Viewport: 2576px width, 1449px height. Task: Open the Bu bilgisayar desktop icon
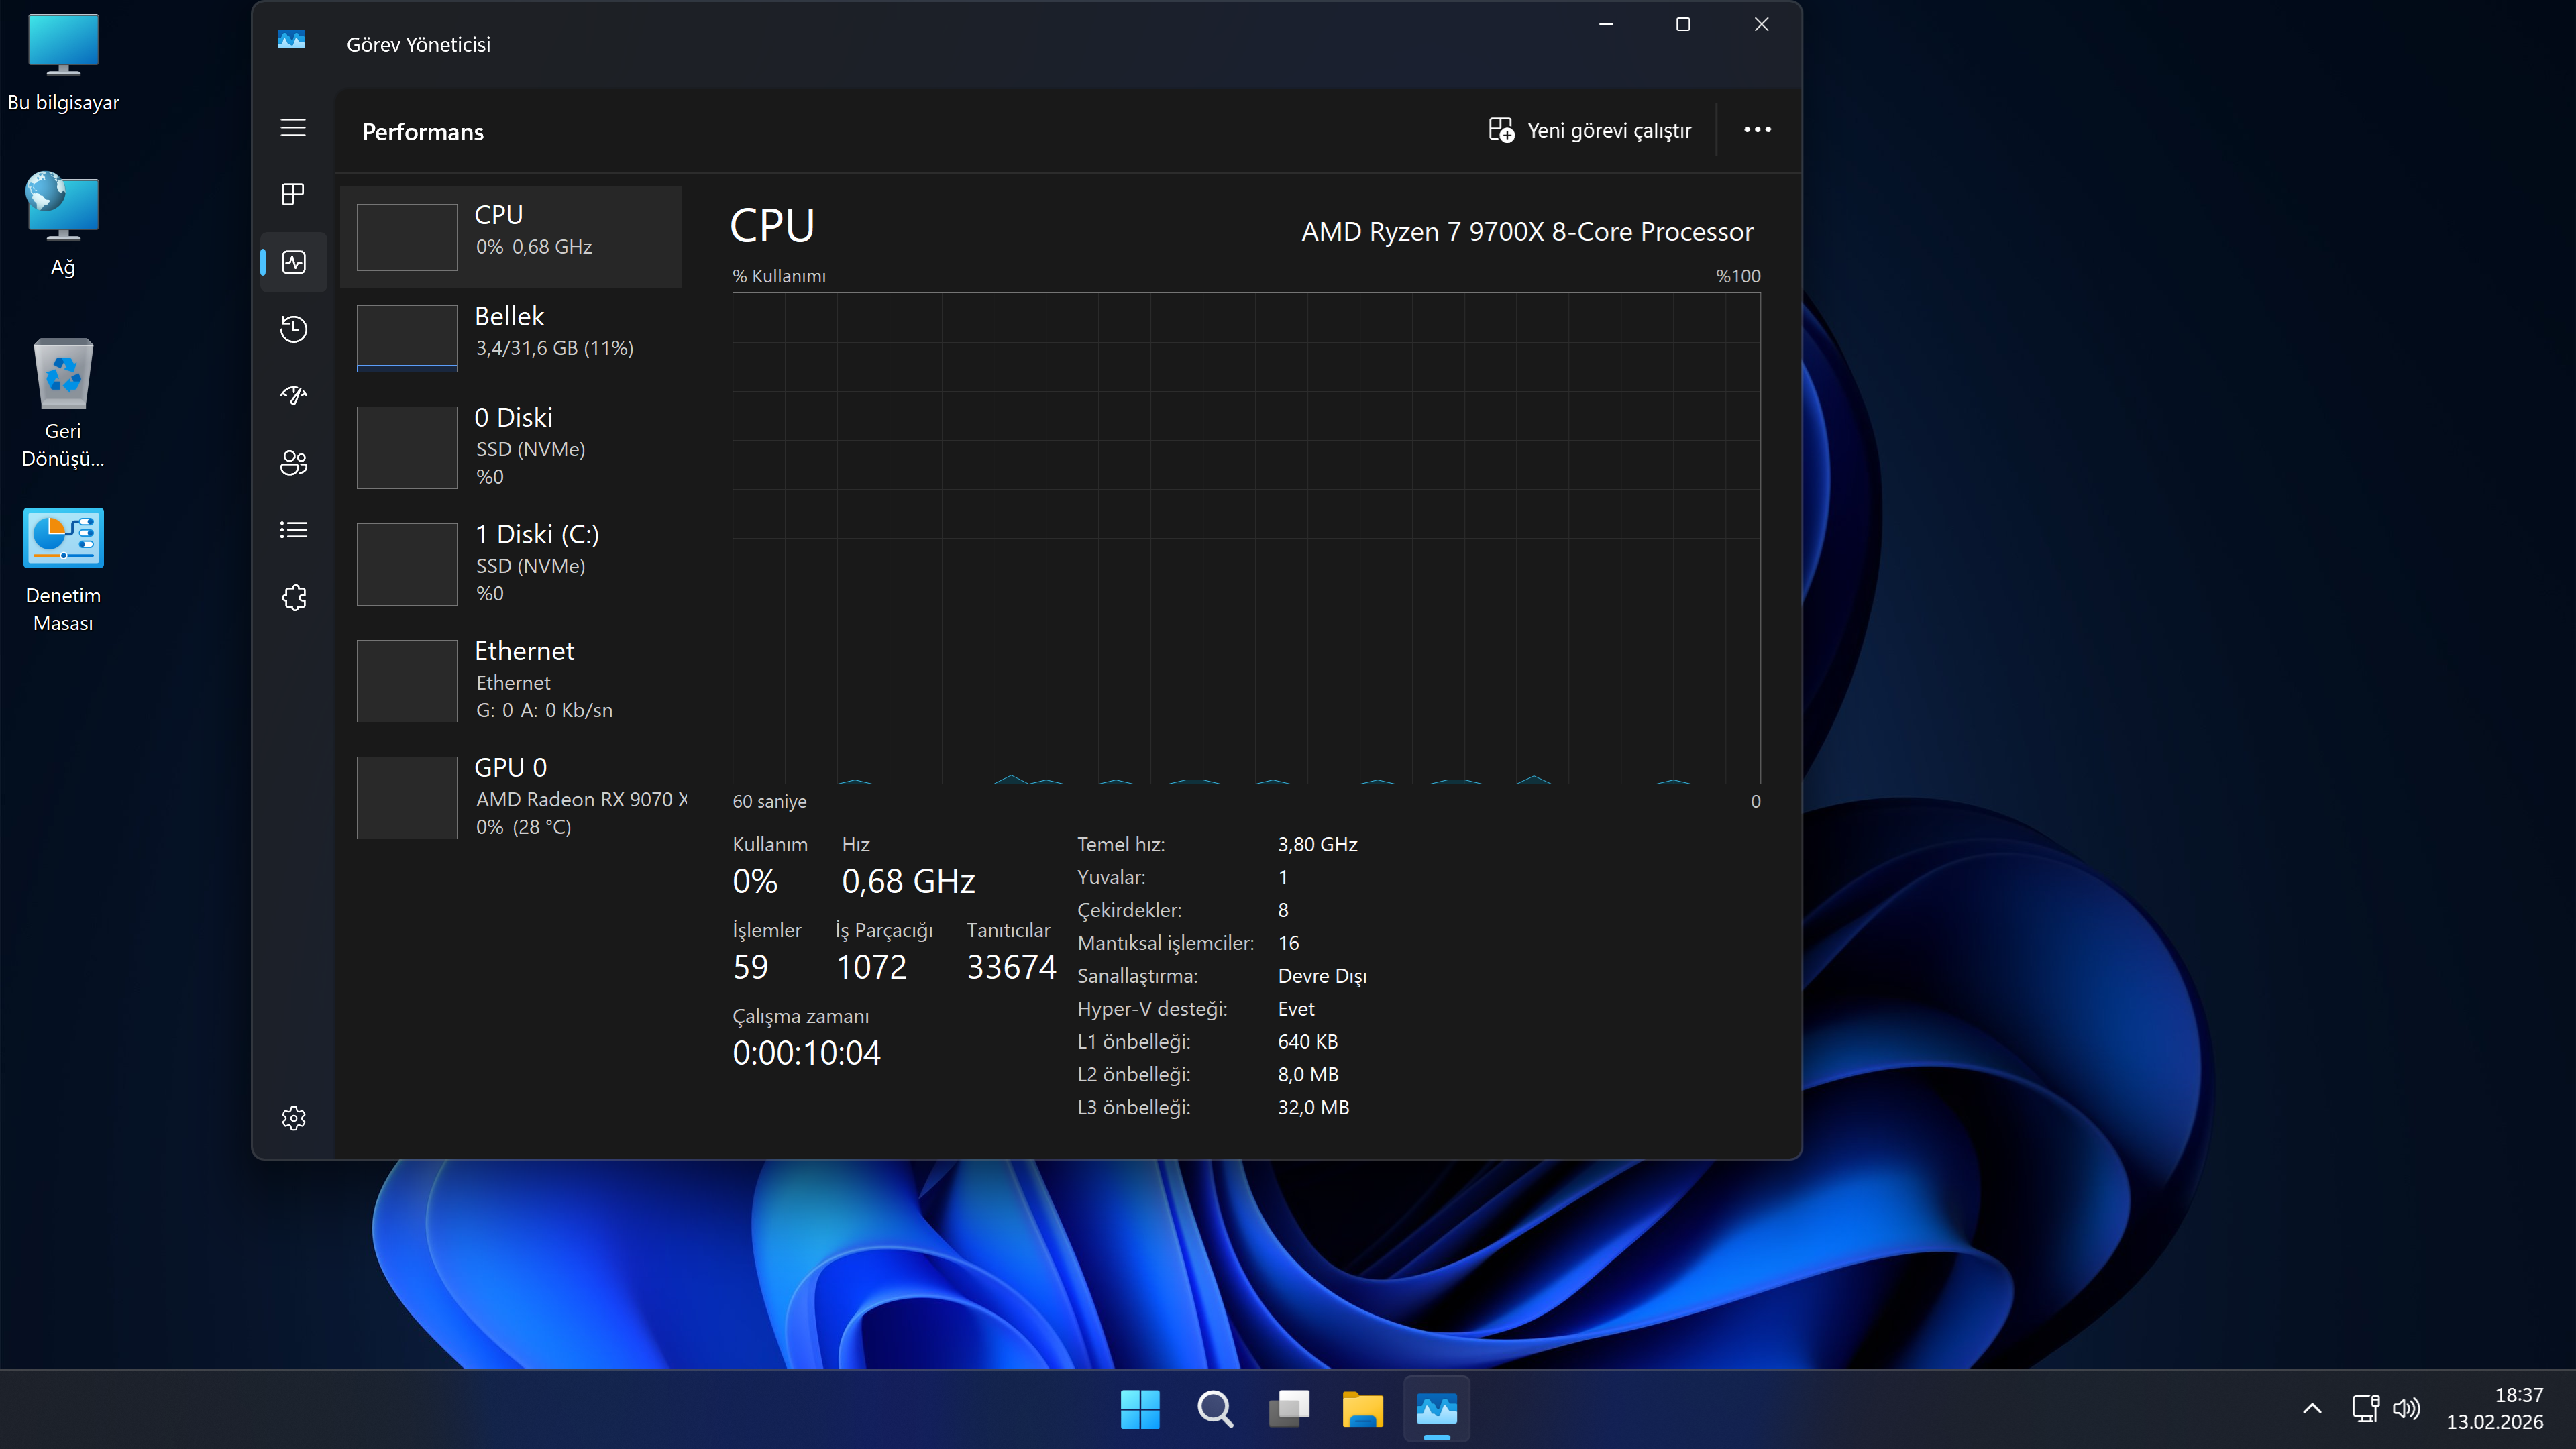[x=63, y=62]
